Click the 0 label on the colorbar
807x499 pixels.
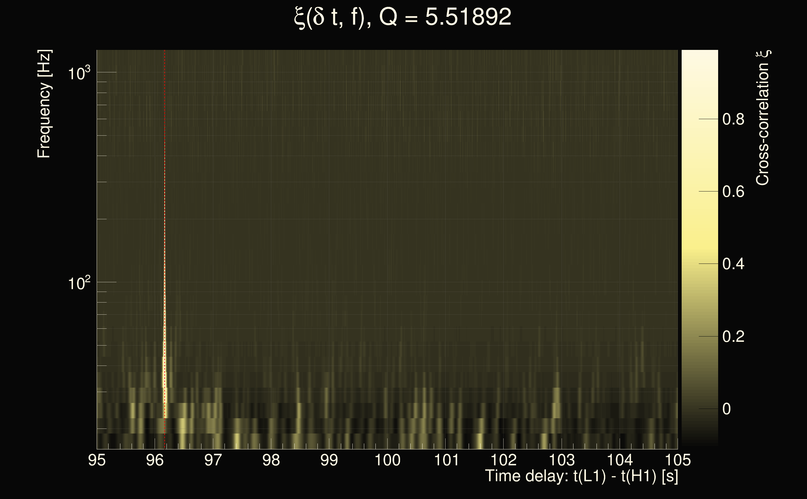(727, 409)
